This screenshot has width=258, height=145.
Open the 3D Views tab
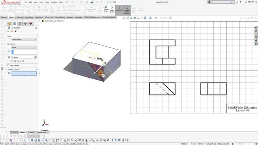pyautogui.click(x=31, y=133)
